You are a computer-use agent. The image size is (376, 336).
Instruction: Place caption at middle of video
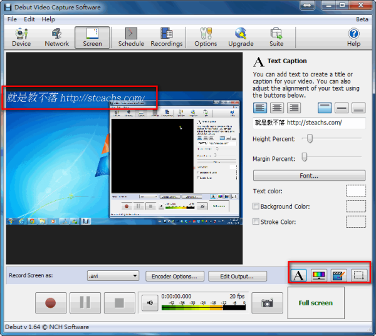pos(342,108)
